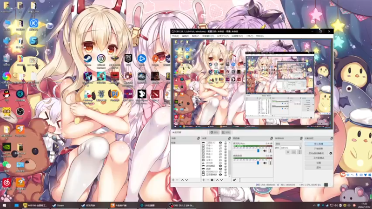Viewport: 372px width, 209px height.
Task: Open the desktop audio three-dot menu
Action: click(x=270, y=163)
